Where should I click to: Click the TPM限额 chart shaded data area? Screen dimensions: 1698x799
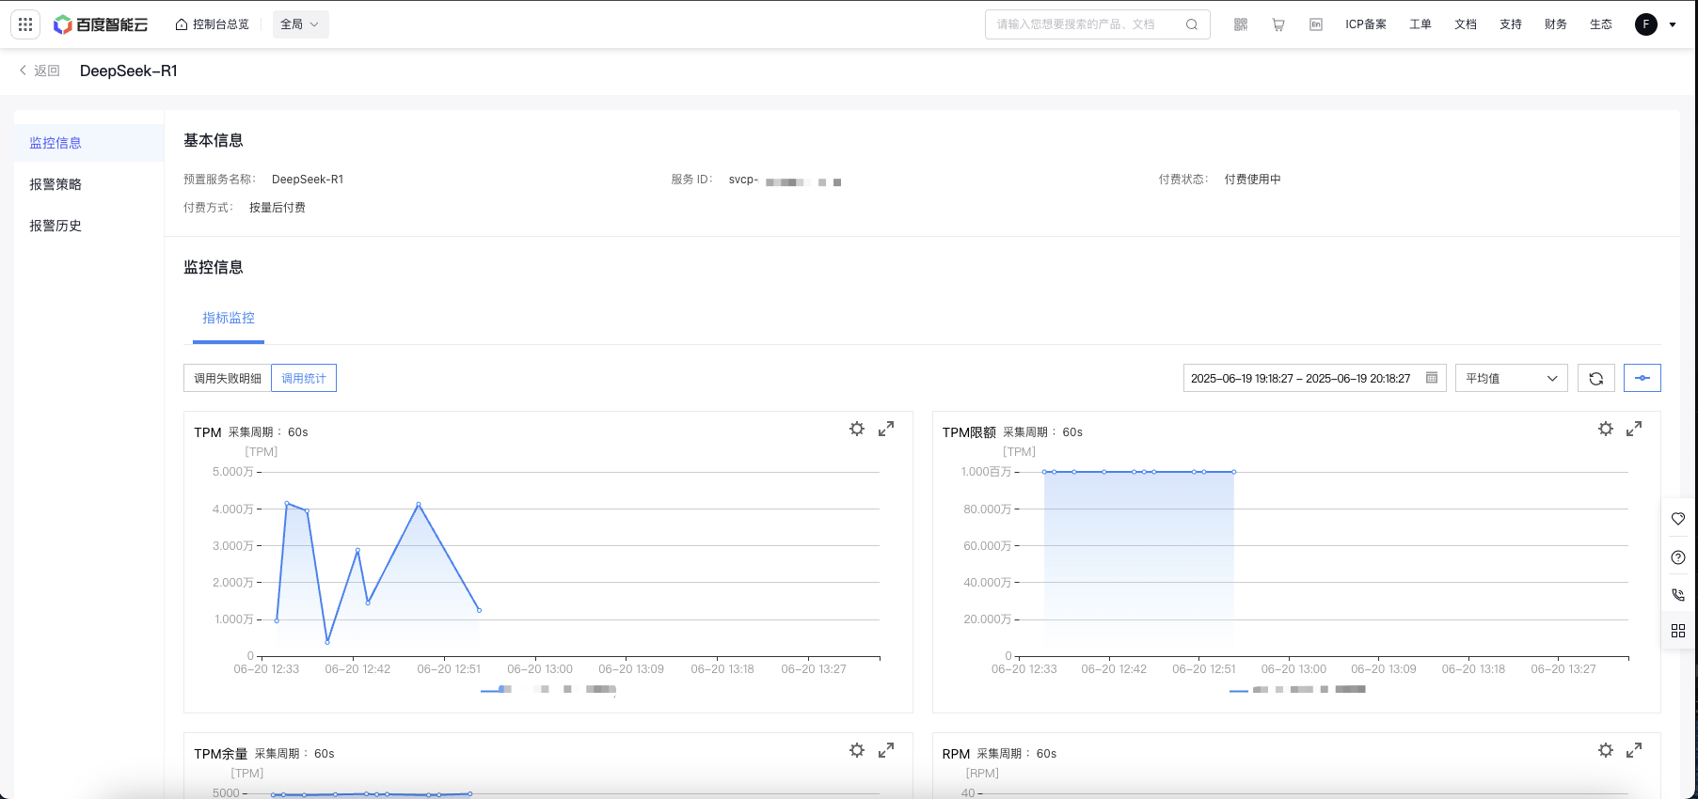point(1139,564)
